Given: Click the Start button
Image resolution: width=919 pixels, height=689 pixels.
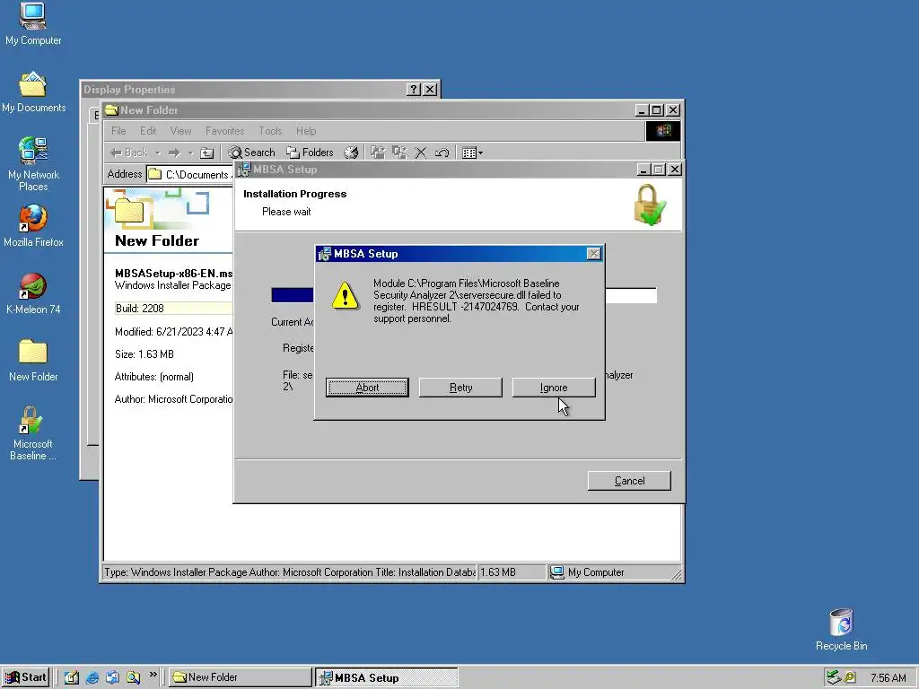Looking at the screenshot, I should (x=25, y=677).
